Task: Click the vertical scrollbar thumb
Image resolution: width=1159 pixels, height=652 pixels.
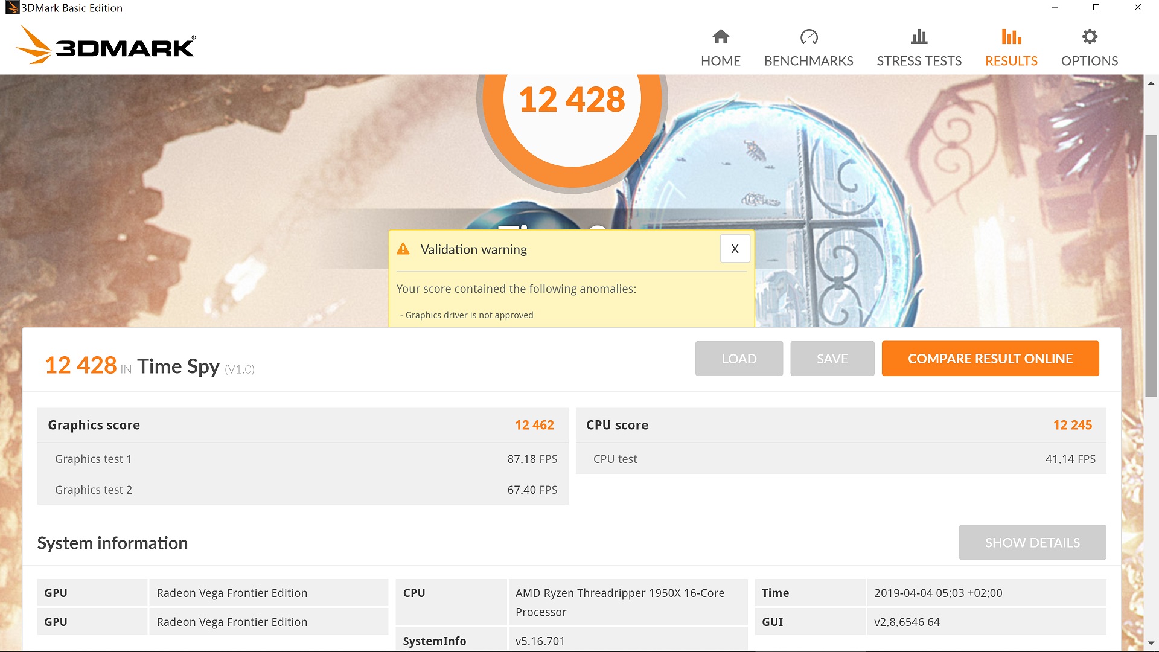Action: tap(1151, 266)
